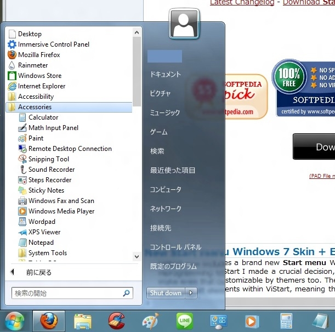Open コンピュータ in the right pane

[x=166, y=190]
